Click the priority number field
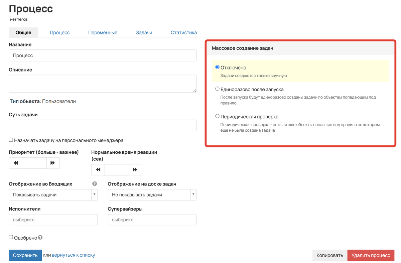 [x=34, y=163]
